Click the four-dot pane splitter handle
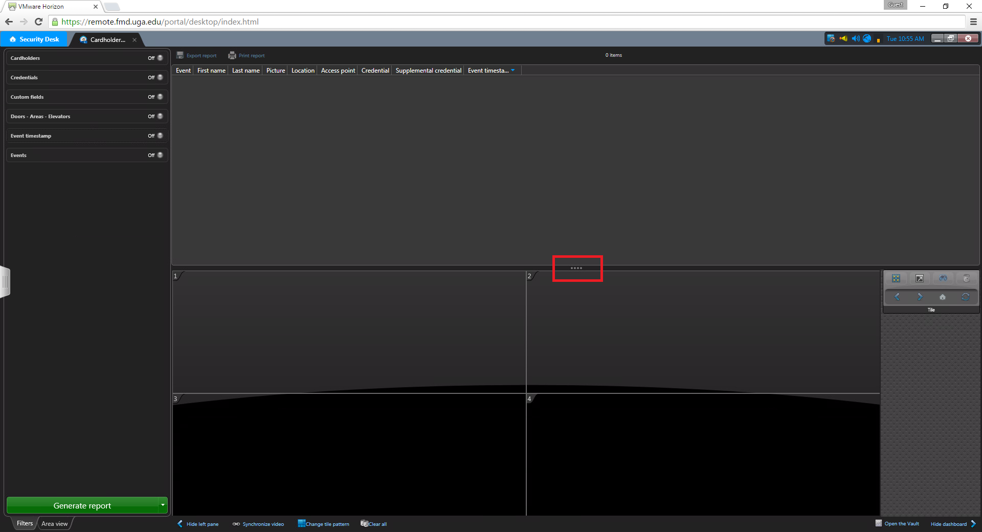The width and height of the screenshot is (982, 532). tap(576, 268)
